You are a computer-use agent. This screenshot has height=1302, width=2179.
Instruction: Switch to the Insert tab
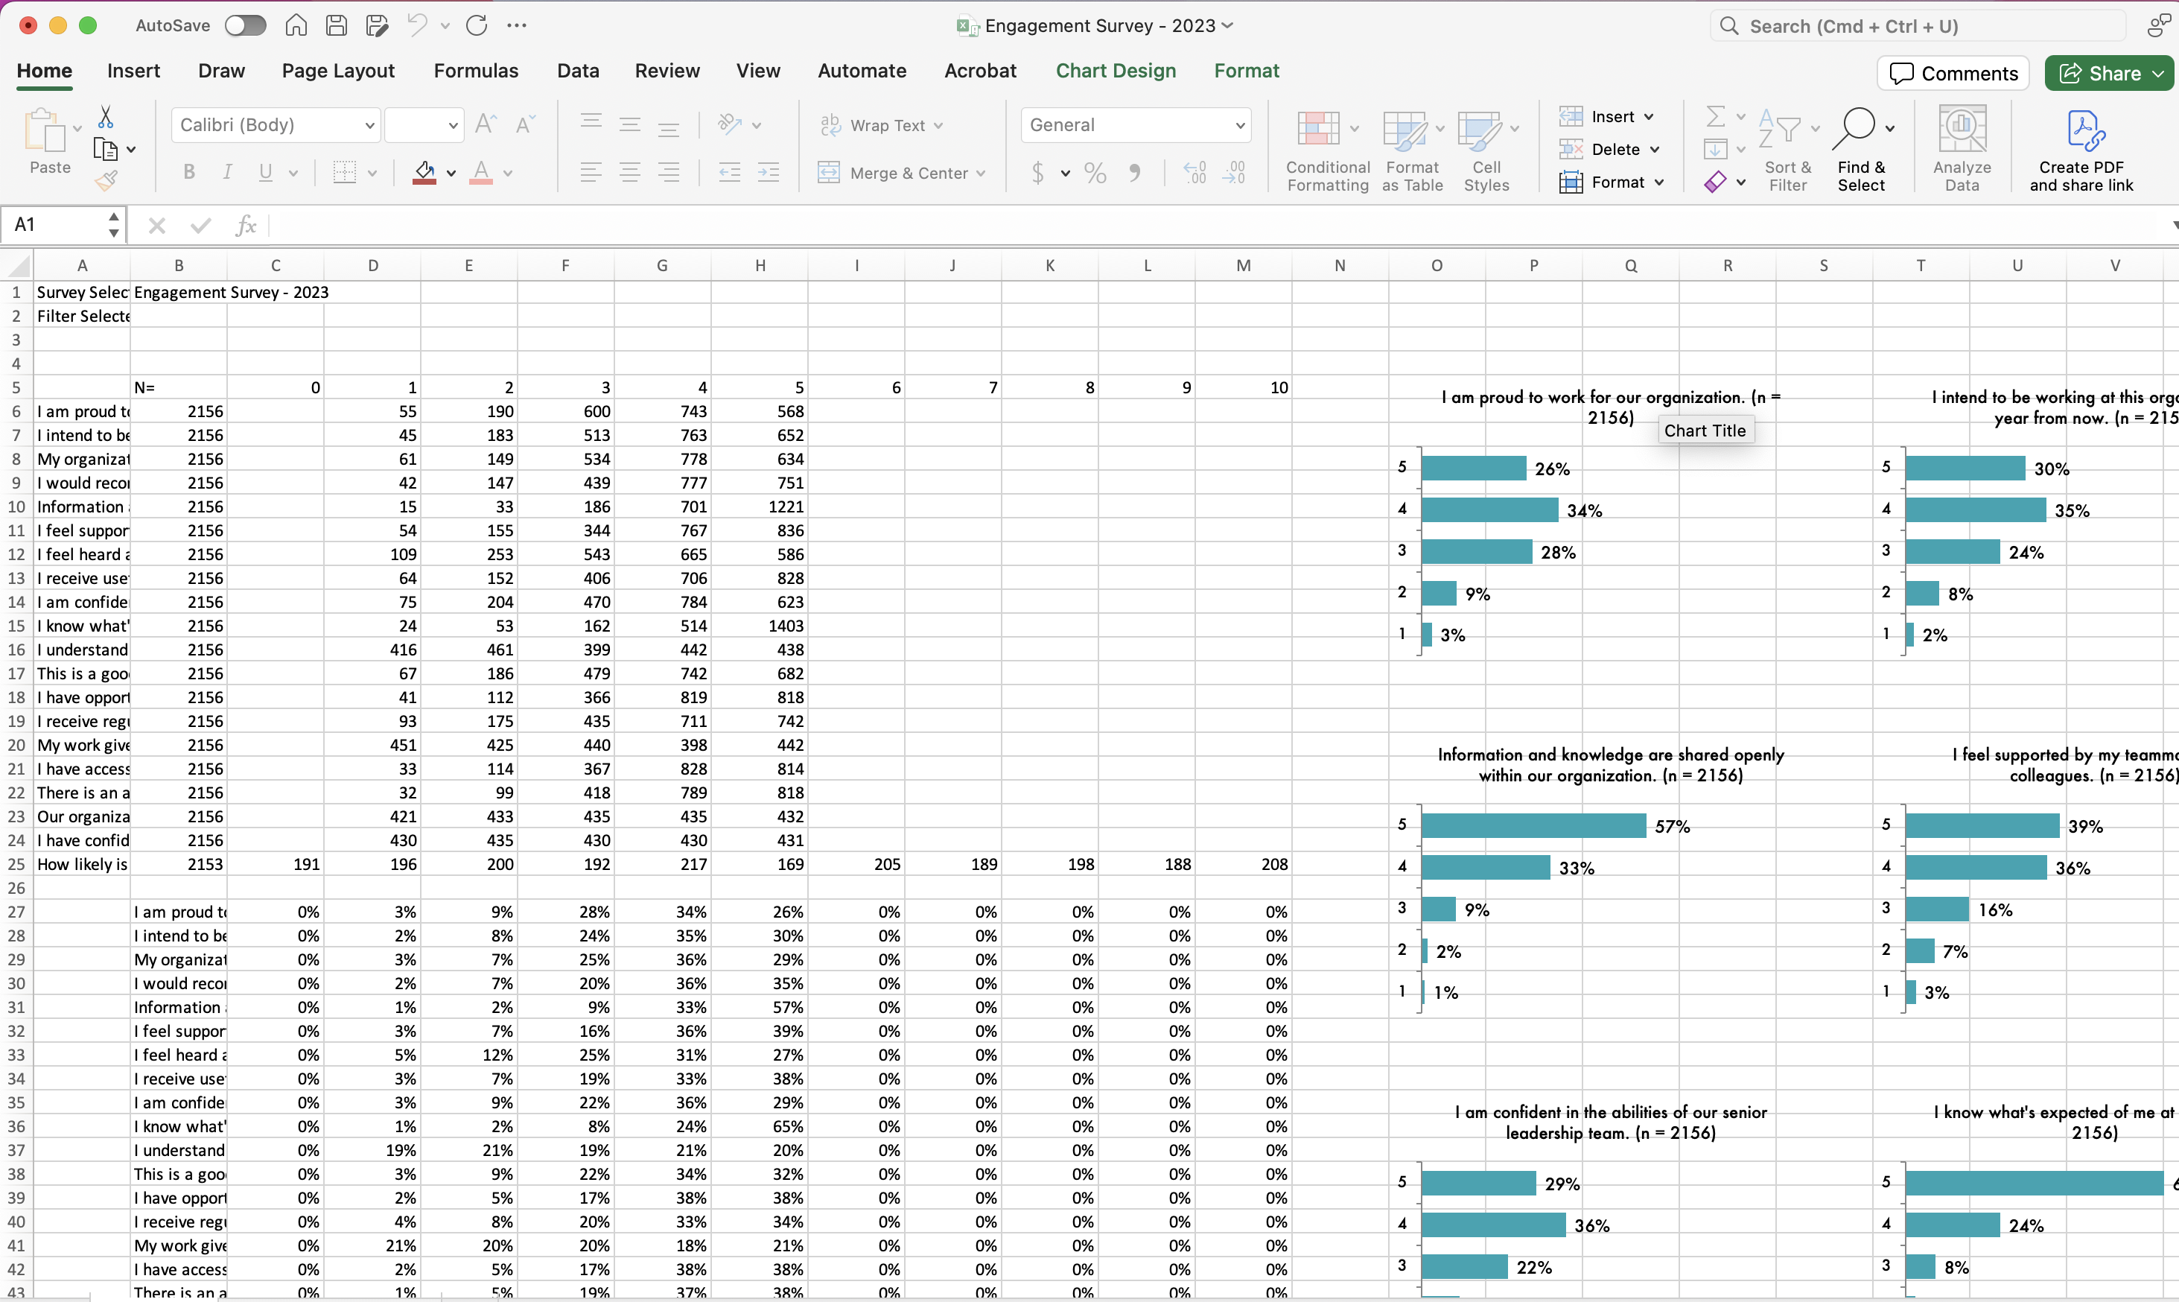pyautogui.click(x=133, y=71)
